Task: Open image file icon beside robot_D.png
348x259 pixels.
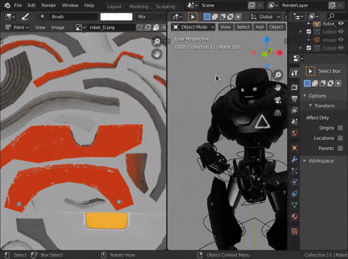Action: (156, 27)
